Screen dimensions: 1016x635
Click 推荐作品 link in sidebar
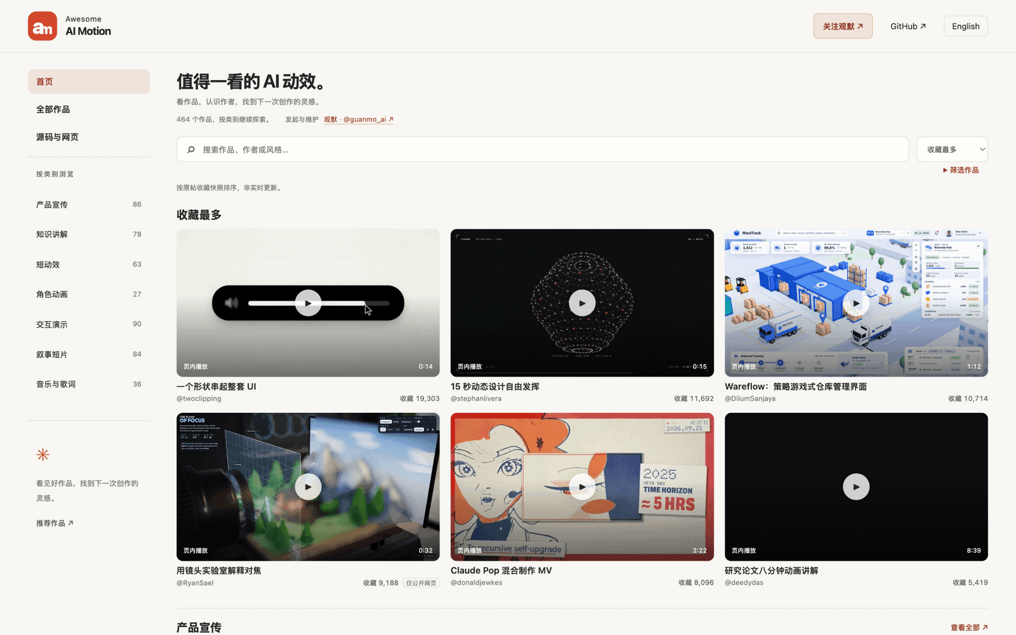pos(55,523)
